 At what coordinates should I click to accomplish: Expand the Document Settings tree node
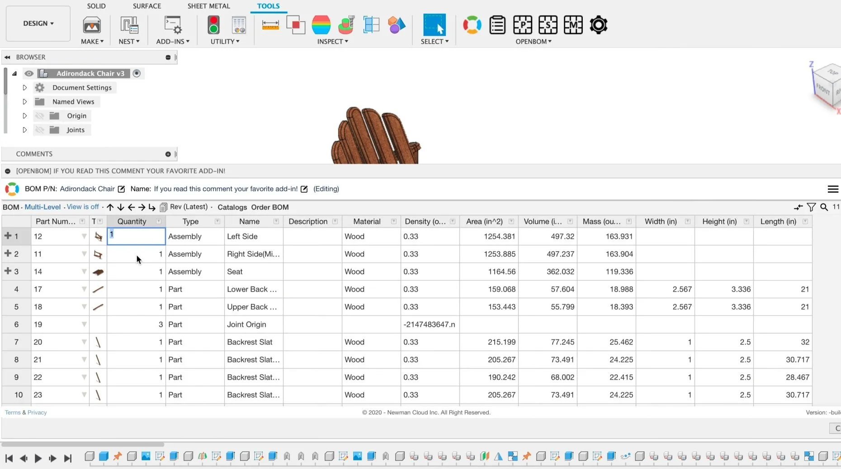click(x=25, y=88)
